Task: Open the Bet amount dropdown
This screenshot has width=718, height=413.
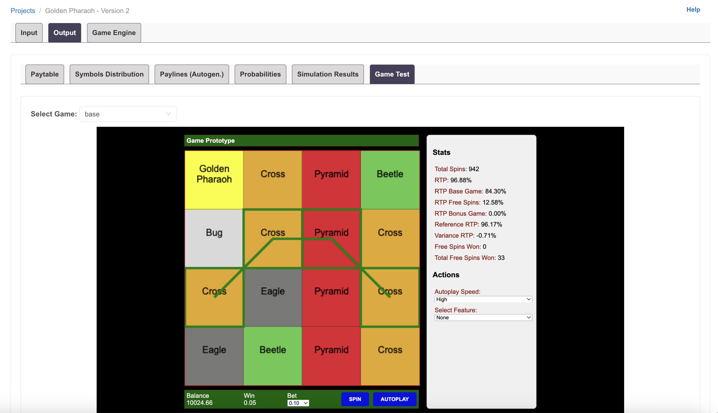Action: click(298, 403)
